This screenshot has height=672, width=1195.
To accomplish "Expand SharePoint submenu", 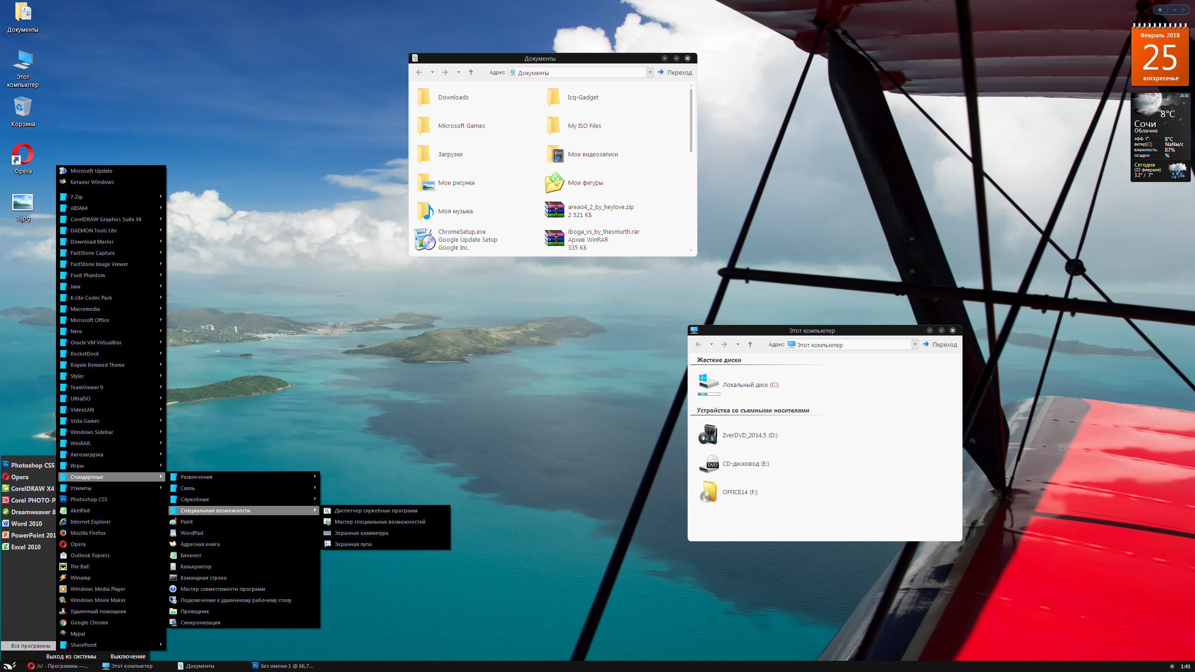I will (x=111, y=645).
